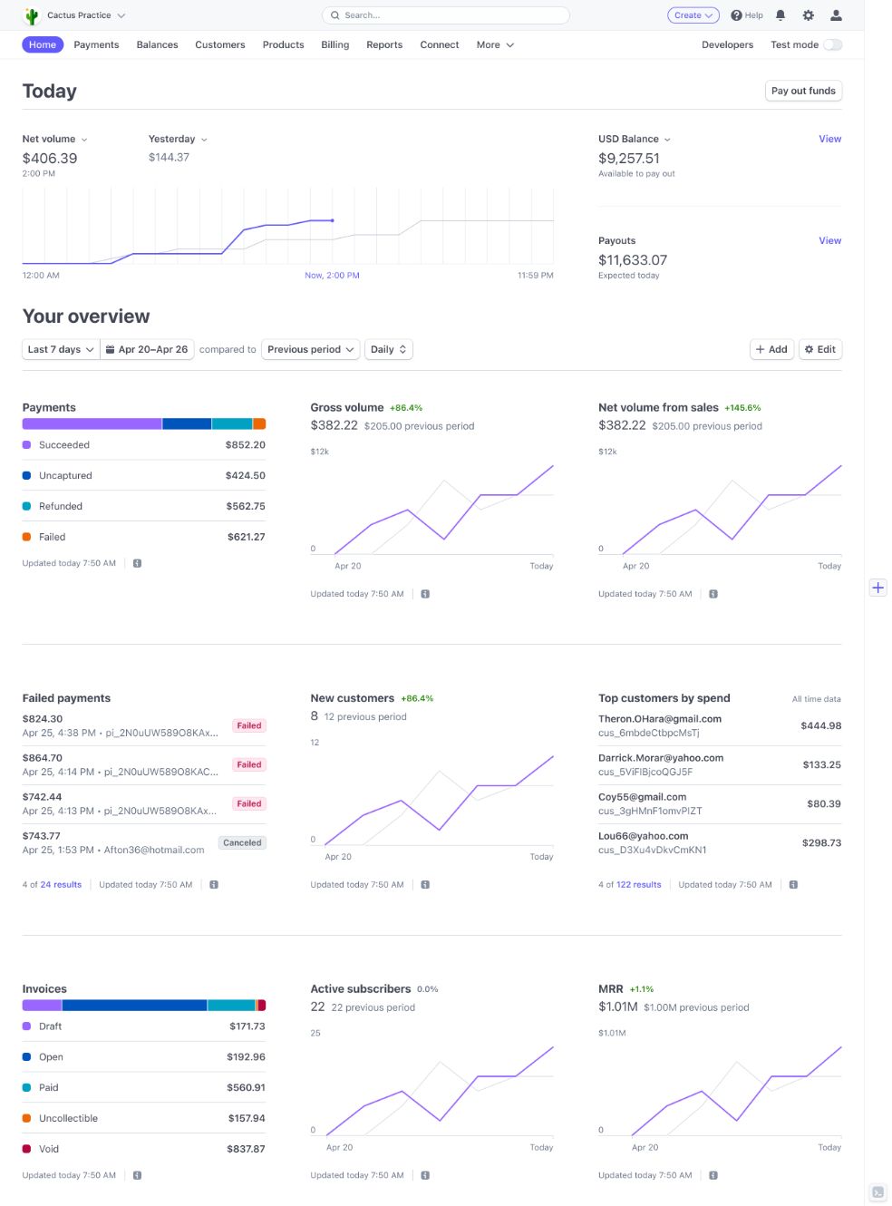
Task: Click the plus icon on right edge
Action: (877, 588)
